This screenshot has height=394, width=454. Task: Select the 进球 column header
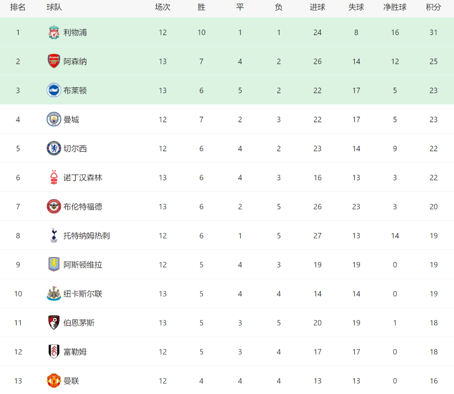click(317, 7)
